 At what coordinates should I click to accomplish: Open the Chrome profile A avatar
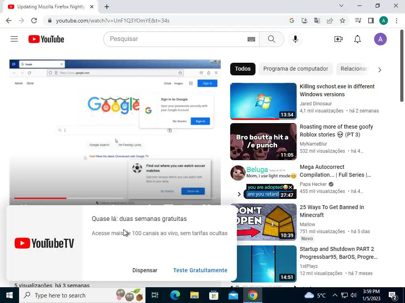click(384, 21)
